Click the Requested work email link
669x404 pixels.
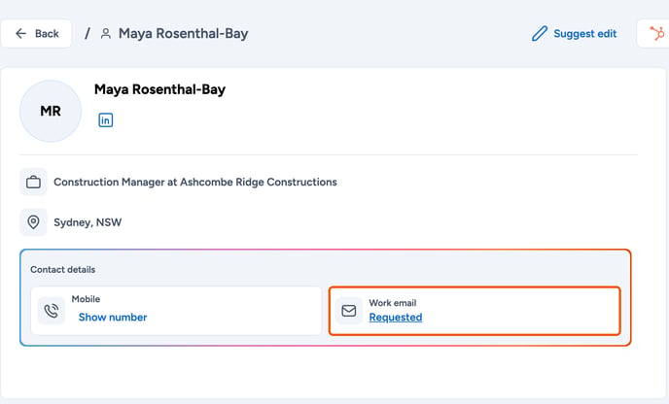(396, 317)
